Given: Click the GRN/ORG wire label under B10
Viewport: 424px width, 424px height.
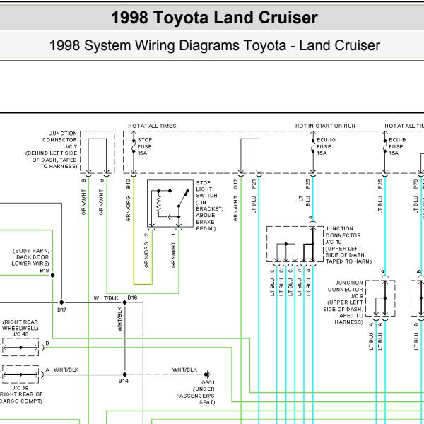Looking at the screenshot, I should tap(128, 208).
